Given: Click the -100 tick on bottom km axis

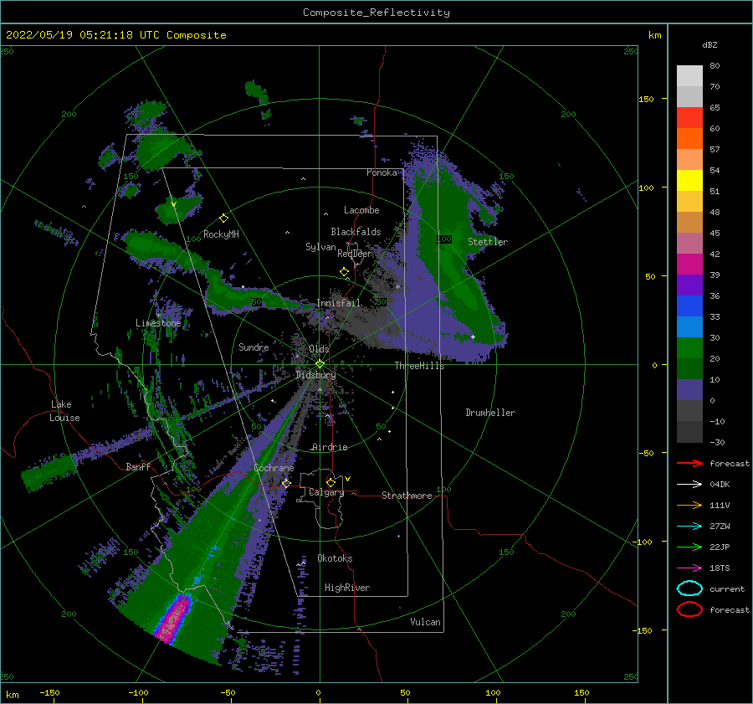Looking at the screenshot, I should 138,693.
